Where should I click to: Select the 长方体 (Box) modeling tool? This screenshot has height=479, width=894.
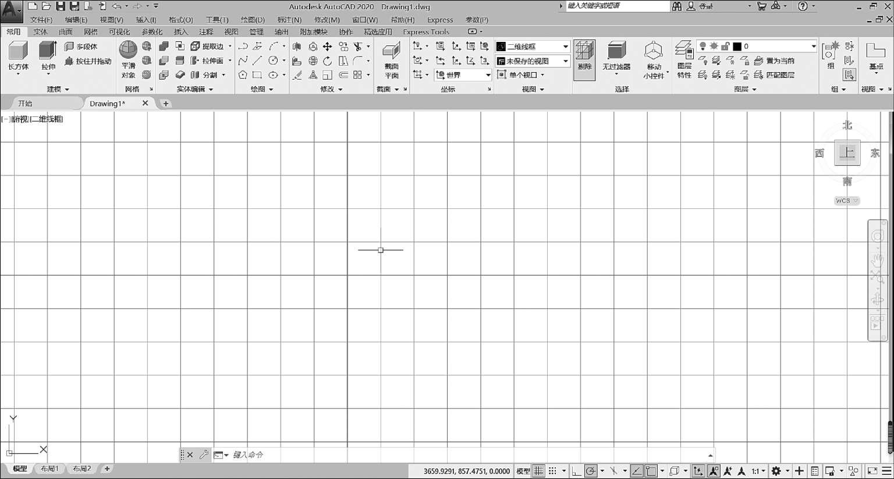pos(18,56)
